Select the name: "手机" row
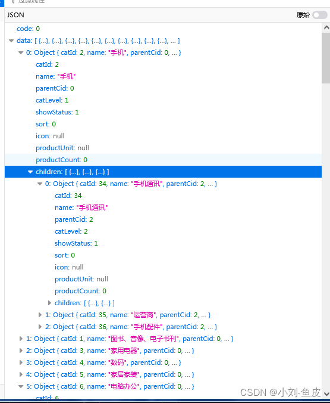Screen dimensions: 330x403 163,76
